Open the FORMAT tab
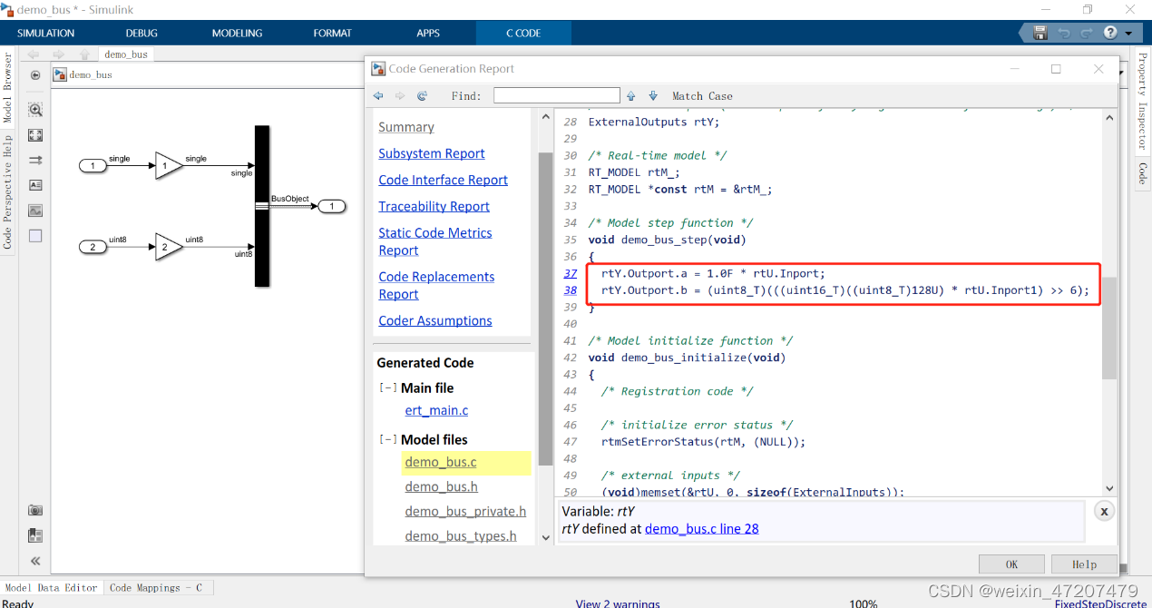The image size is (1152, 608). 332,33
